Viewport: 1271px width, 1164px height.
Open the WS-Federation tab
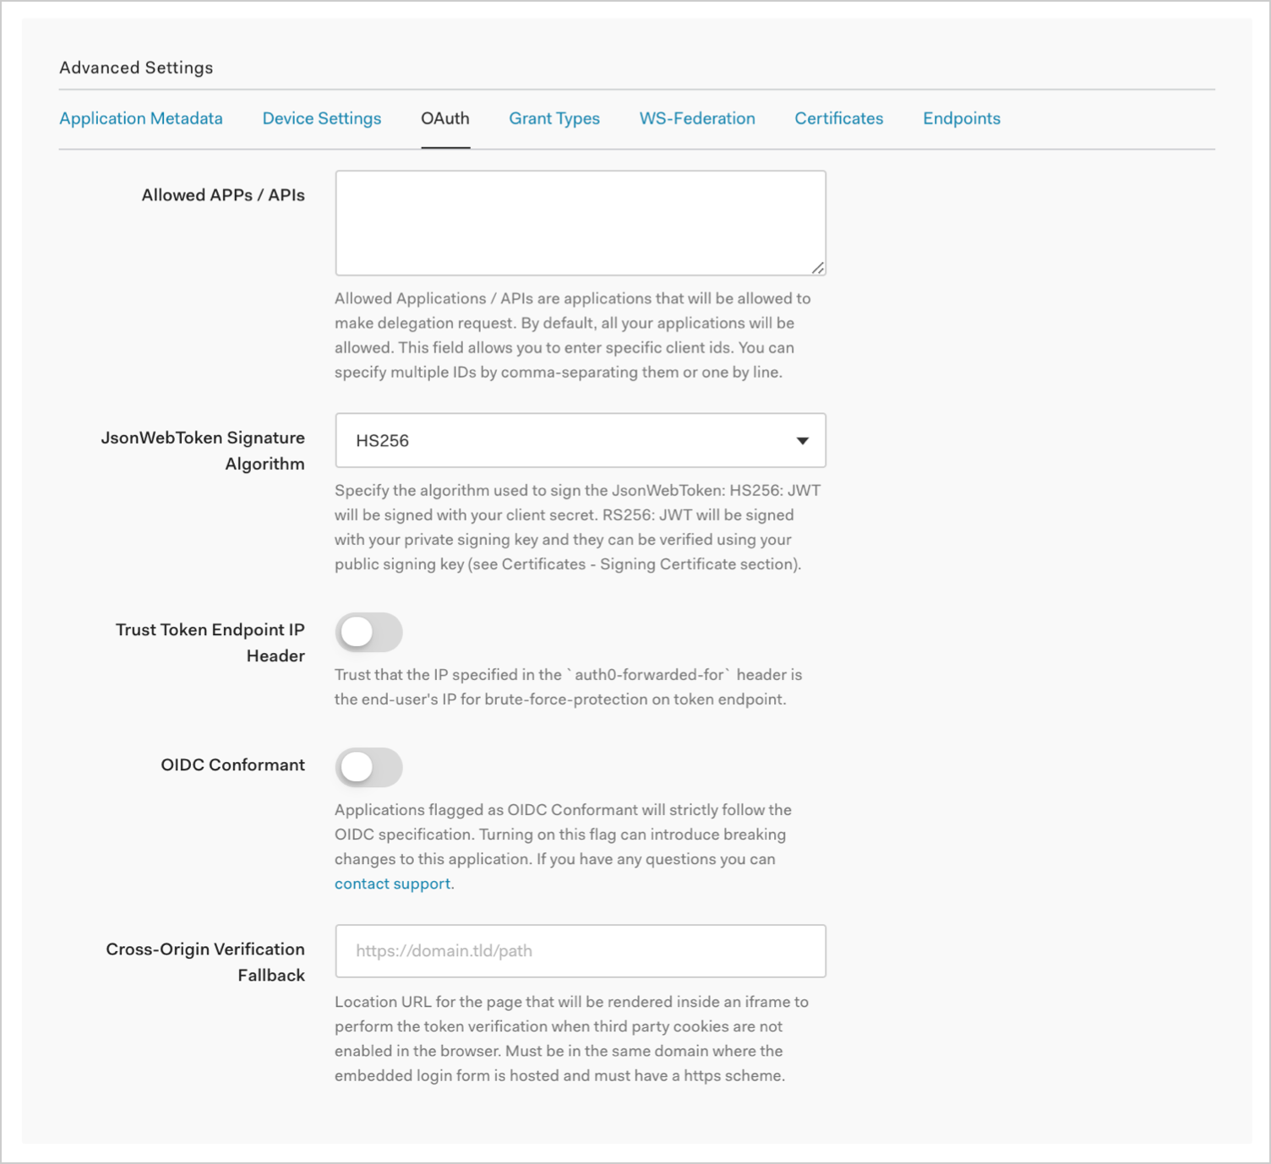pyautogui.click(x=697, y=118)
